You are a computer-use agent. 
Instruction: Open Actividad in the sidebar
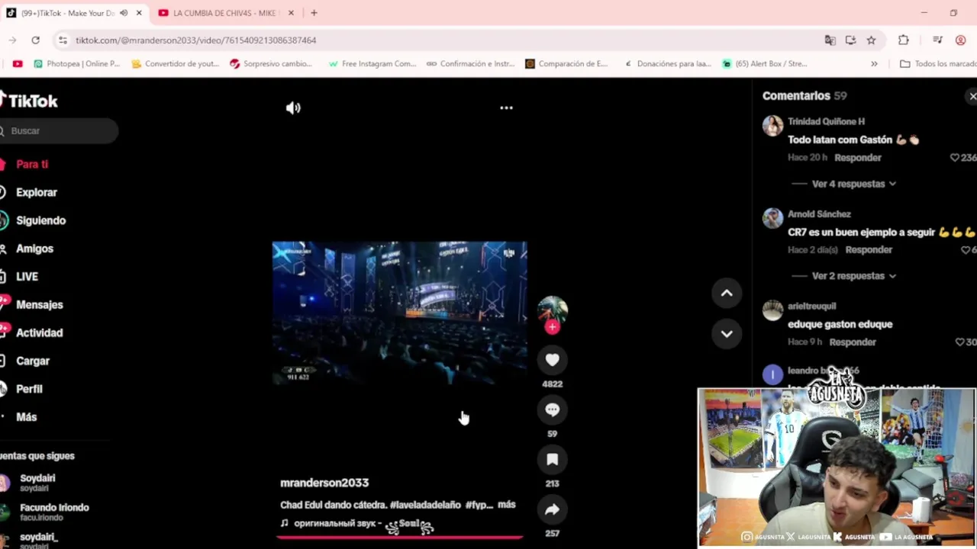click(39, 333)
